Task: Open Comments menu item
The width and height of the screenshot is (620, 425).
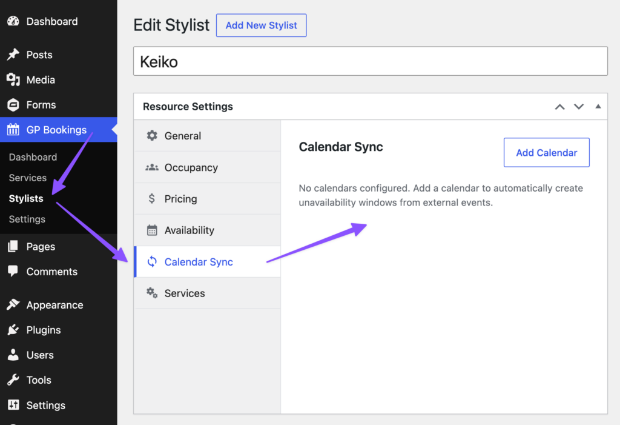Action: coord(59,272)
